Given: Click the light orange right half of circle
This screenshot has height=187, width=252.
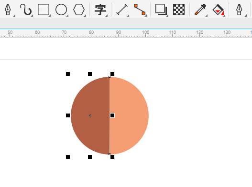Looking at the screenshot, I should 129,115.
